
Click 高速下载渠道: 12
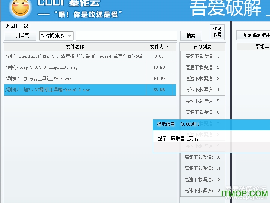203,179
